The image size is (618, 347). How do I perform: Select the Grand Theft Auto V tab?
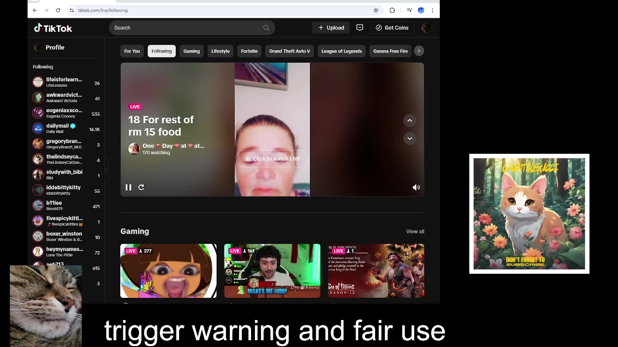pyautogui.click(x=290, y=51)
